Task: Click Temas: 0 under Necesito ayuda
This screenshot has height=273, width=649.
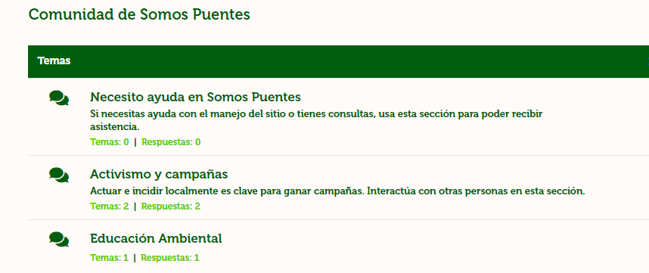Action: point(109,142)
